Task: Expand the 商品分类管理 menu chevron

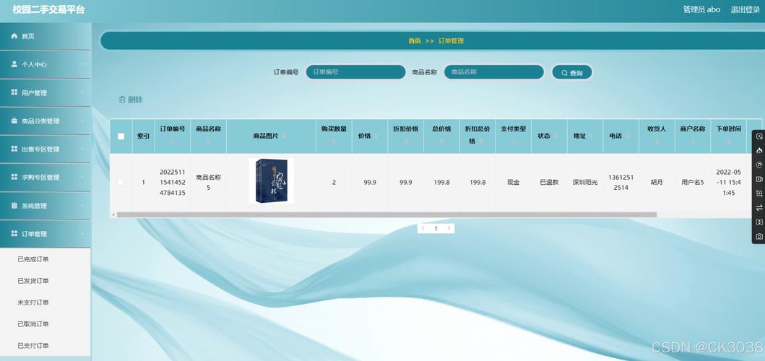Action: tap(82, 121)
